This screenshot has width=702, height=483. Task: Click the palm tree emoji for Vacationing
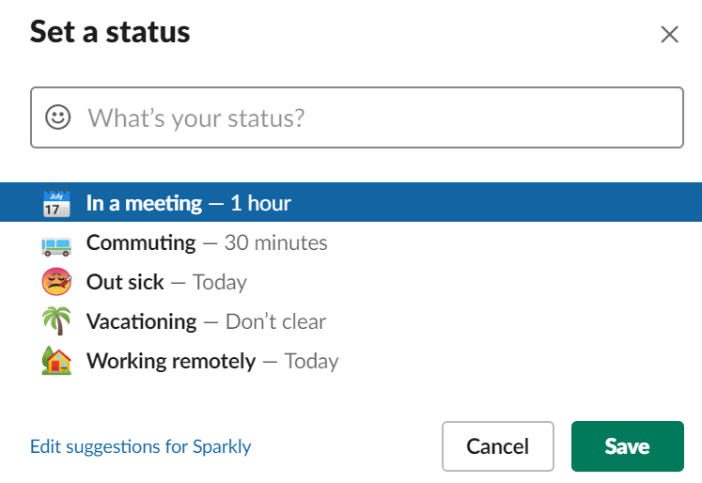coord(56,321)
